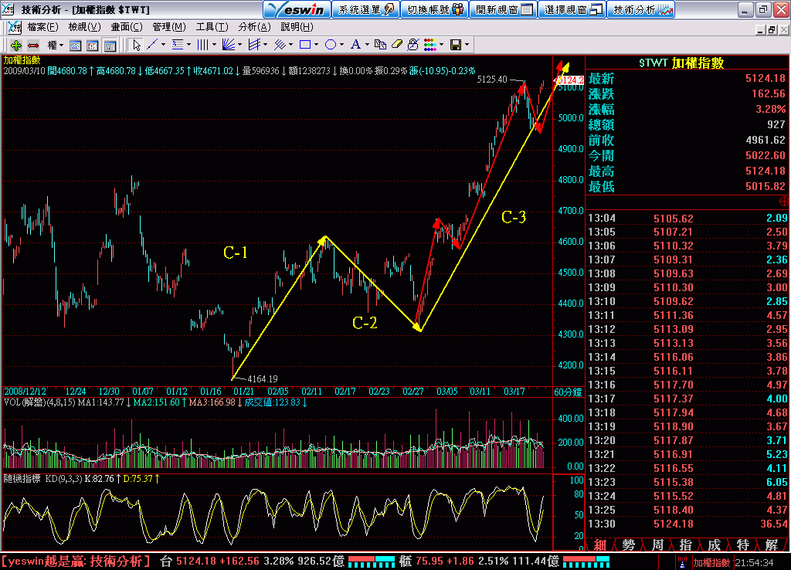Click the second chart layout icon
The image size is (791, 570).
click(93, 46)
